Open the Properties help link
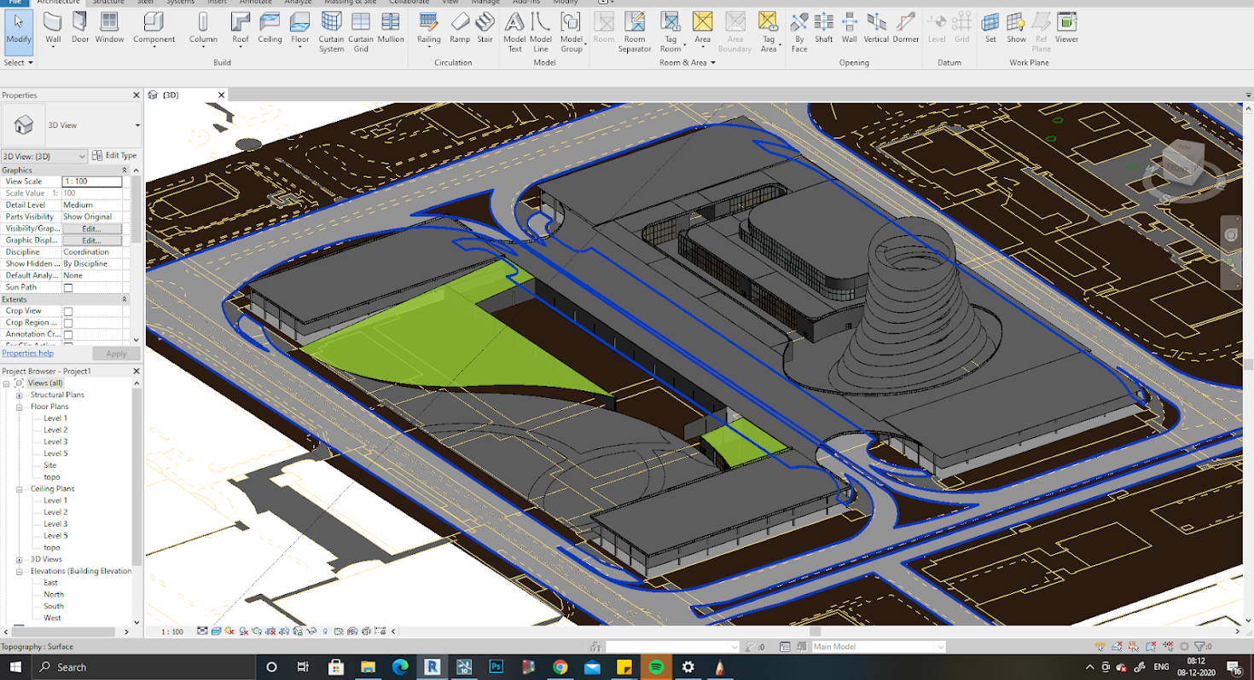Viewport: 1254px width, 680px height. click(27, 353)
